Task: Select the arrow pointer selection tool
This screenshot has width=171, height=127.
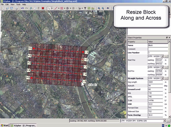Action: [49, 8]
